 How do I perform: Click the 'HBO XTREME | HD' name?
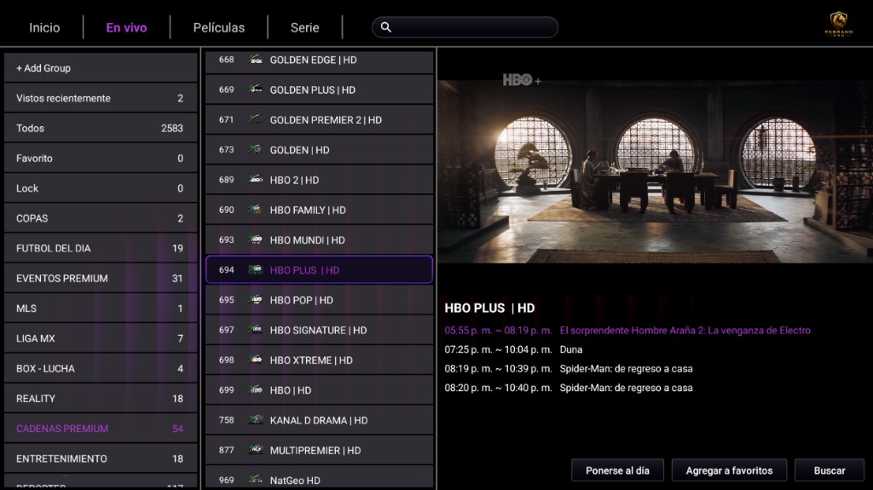(311, 360)
